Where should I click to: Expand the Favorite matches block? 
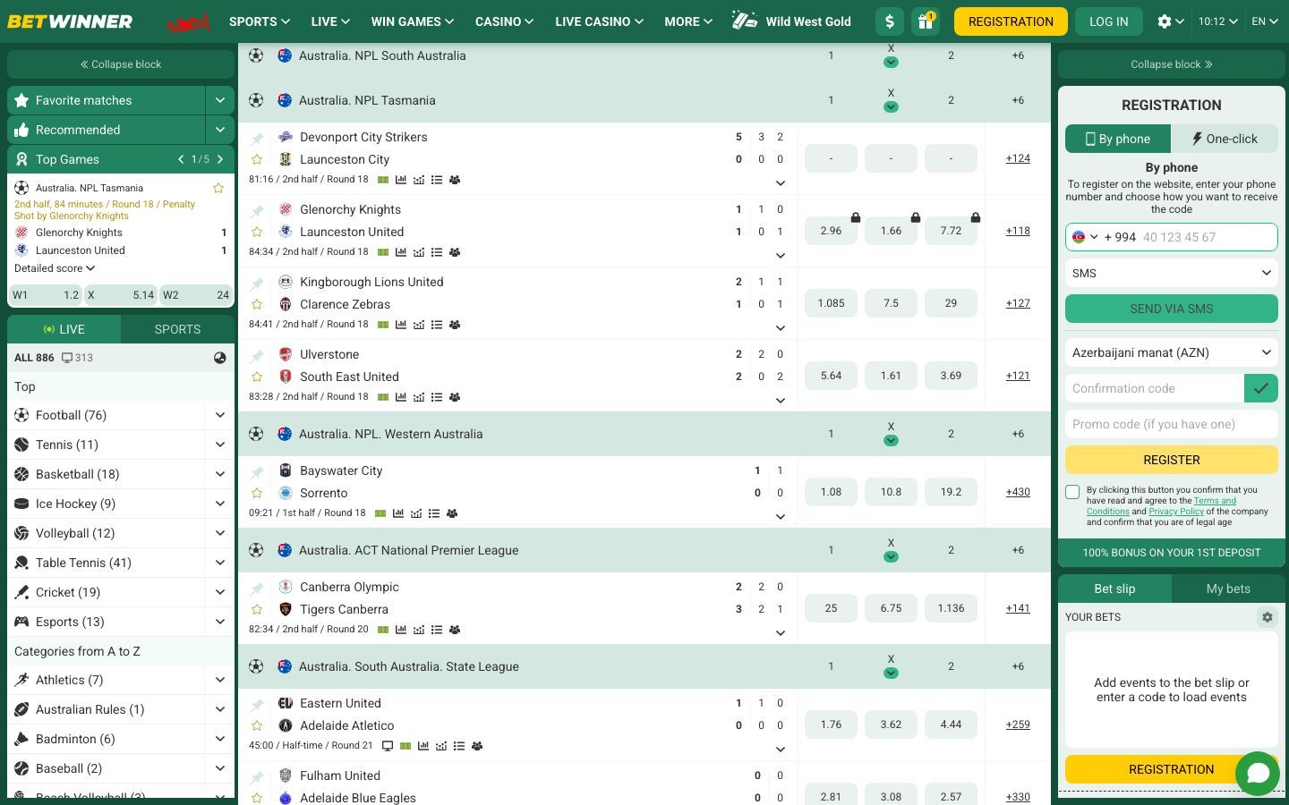click(x=219, y=100)
